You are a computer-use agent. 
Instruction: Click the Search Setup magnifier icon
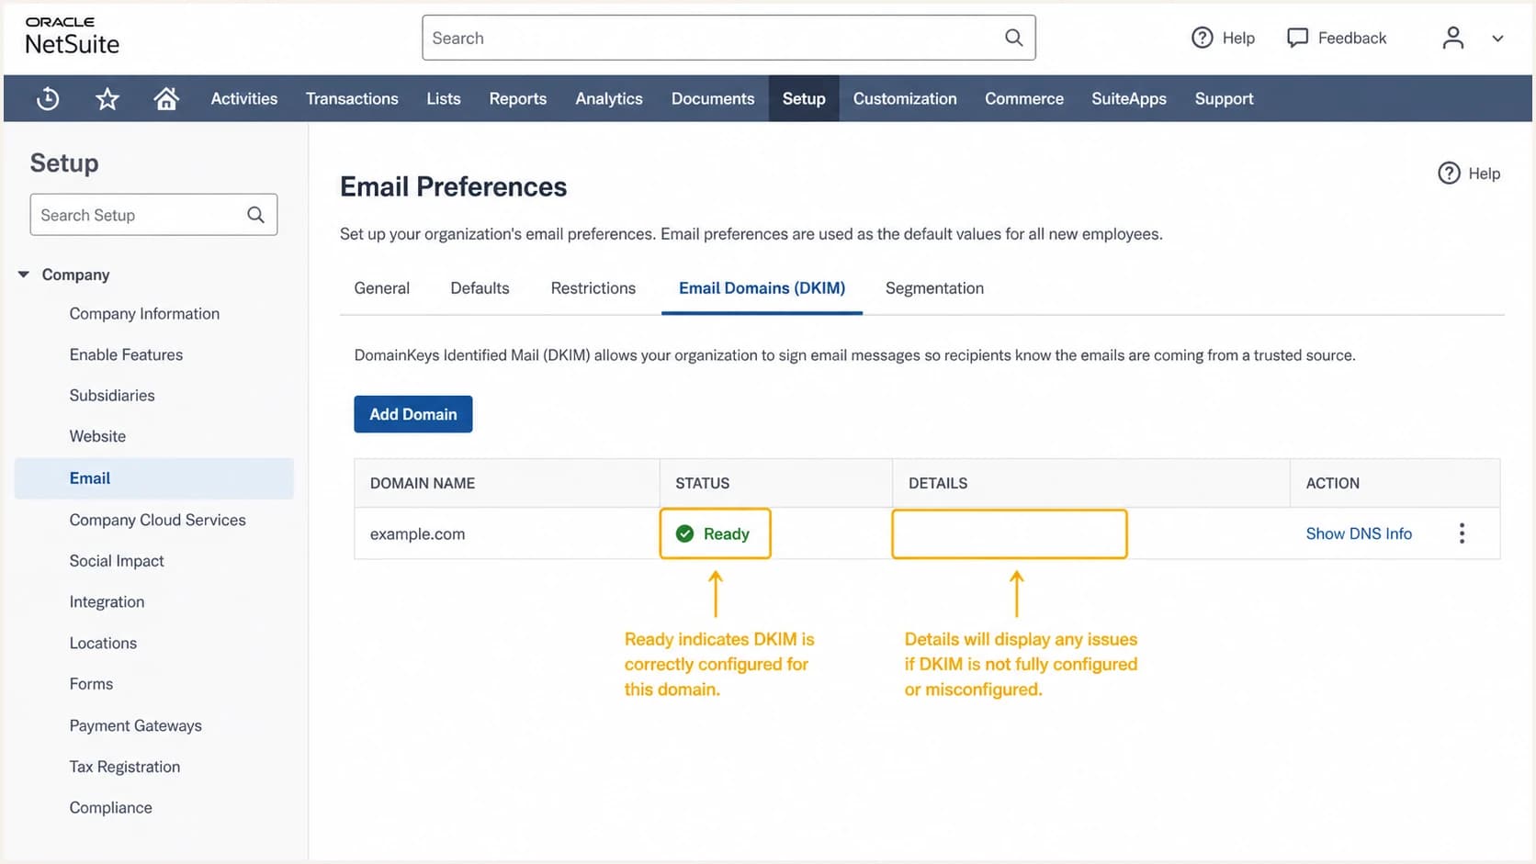255,215
